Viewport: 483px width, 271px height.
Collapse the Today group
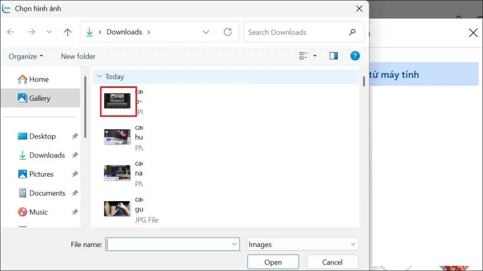coord(99,76)
